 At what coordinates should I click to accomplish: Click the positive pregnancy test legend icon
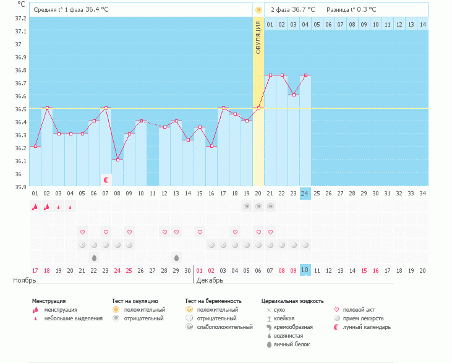coord(190,309)
